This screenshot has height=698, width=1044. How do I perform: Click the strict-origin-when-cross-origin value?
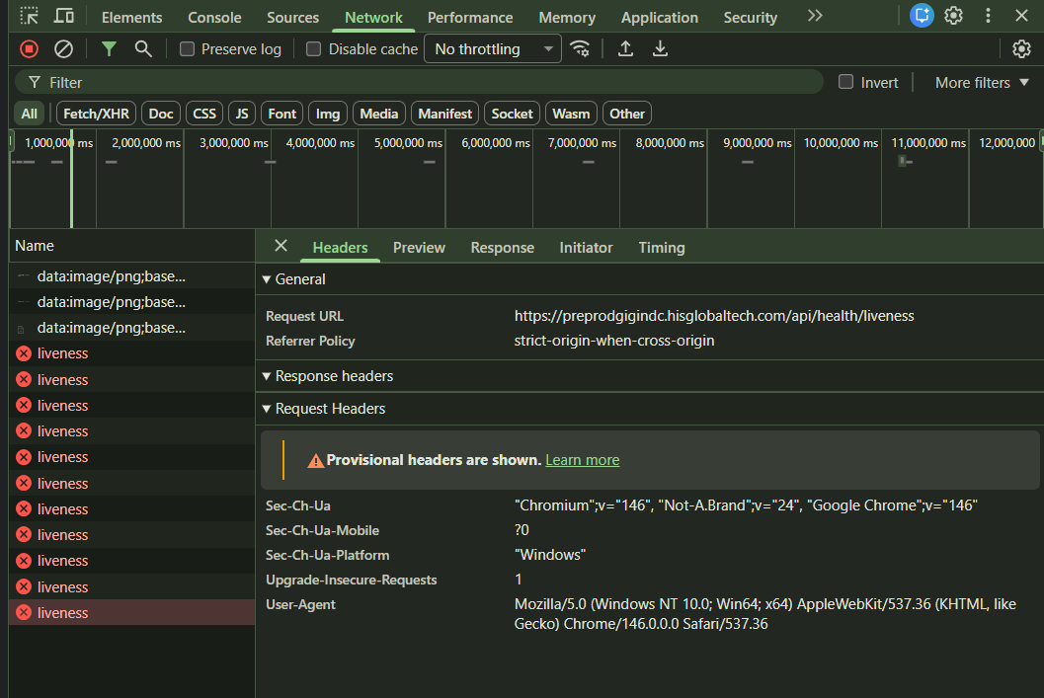point(614,341)
